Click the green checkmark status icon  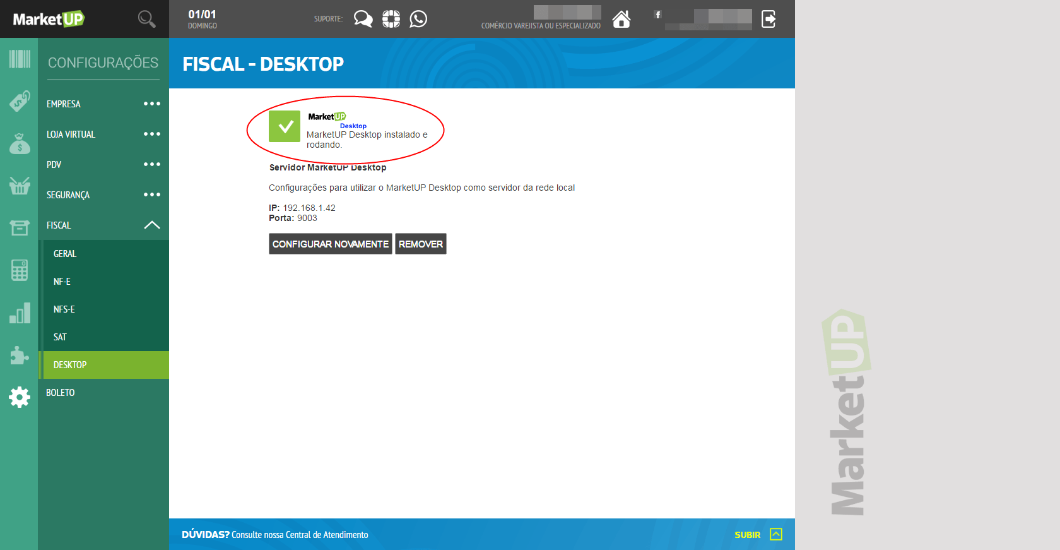point(285,126)
